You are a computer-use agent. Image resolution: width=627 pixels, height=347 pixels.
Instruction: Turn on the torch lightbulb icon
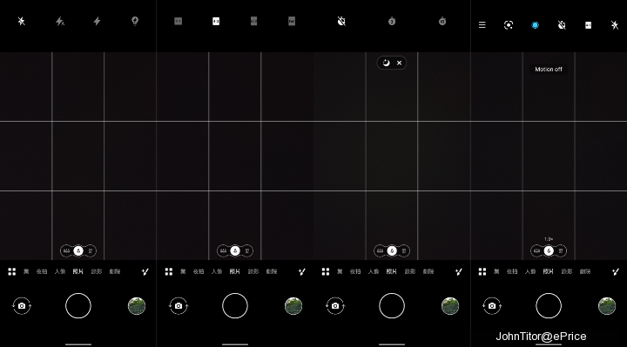coord(135,21)
